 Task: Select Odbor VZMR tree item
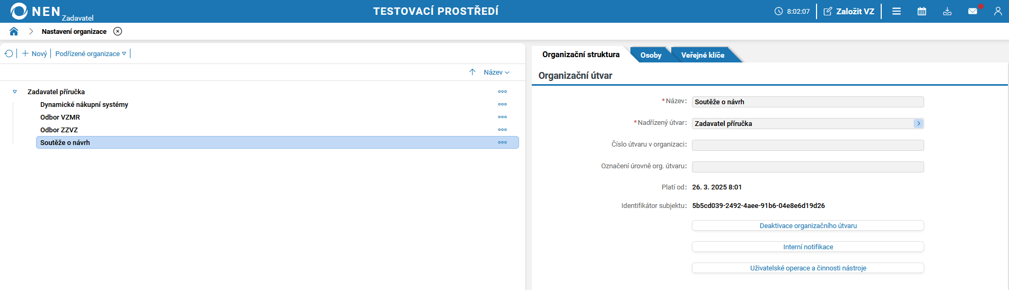point(60,117)
